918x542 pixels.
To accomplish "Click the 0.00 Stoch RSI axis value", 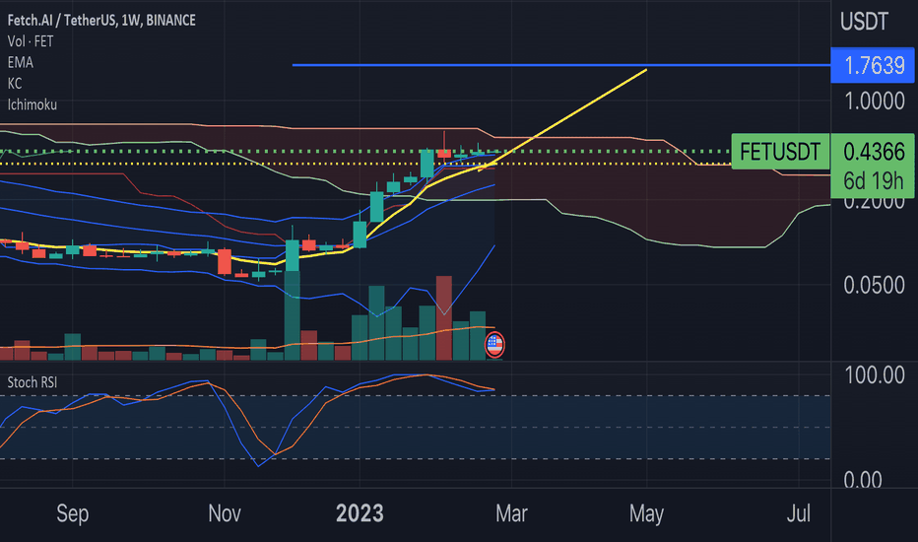I will 863,481.
